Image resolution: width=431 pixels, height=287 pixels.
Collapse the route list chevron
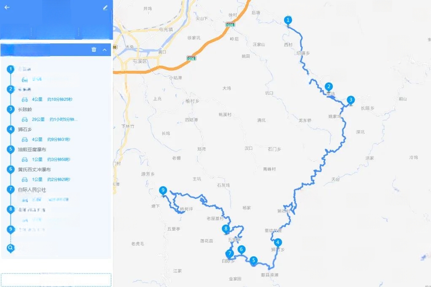(x=105, y=50)
